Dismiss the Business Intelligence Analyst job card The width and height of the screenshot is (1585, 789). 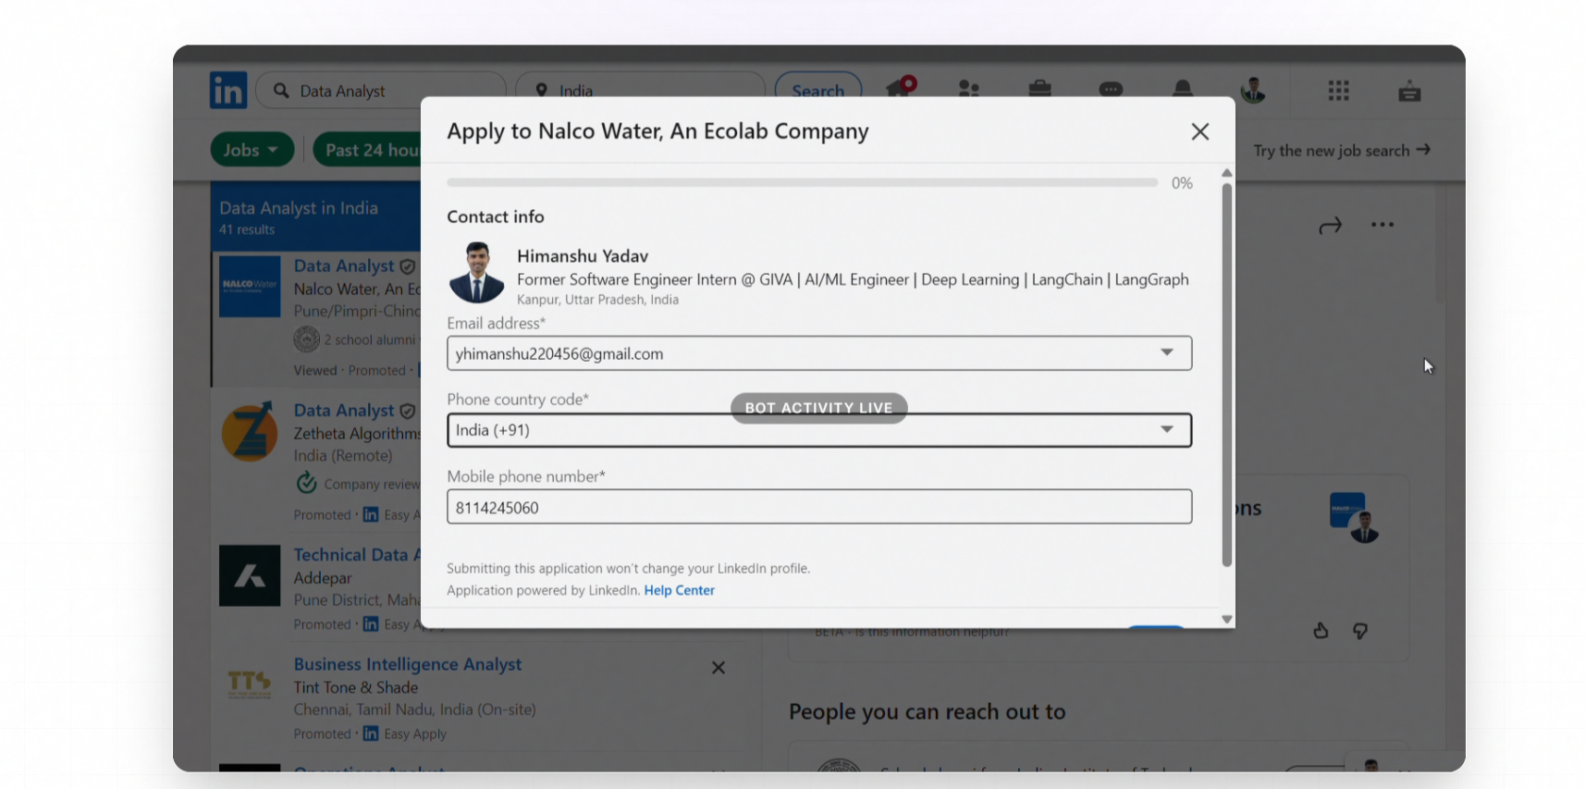pyautogui.click(x=718, y=668)
